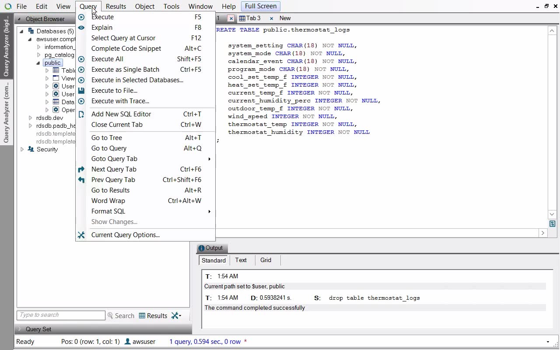Click the Execute to File save icon

[x=81, y=91]
